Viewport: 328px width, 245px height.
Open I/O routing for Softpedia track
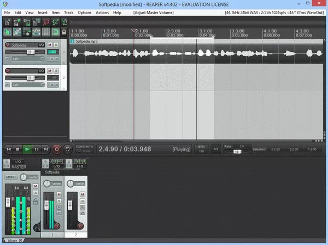click(x=42, y=45)
